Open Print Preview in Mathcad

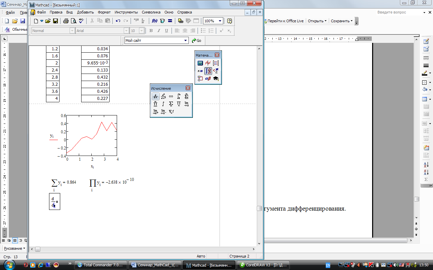[x=73, y=21]
